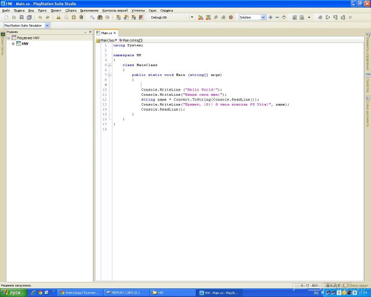
Task: Open the Файл menu
Action: 6,10
